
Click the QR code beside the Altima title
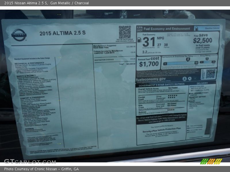(x=125, y=32)
